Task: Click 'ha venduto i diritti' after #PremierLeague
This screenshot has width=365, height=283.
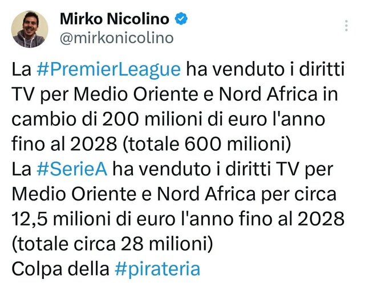Action: click(x=265, y=69)
